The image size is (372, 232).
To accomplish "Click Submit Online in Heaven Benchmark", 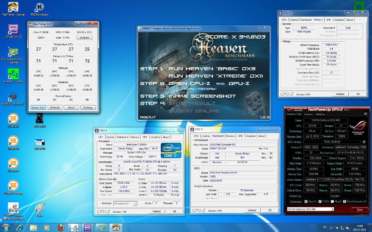I will 194,111.
